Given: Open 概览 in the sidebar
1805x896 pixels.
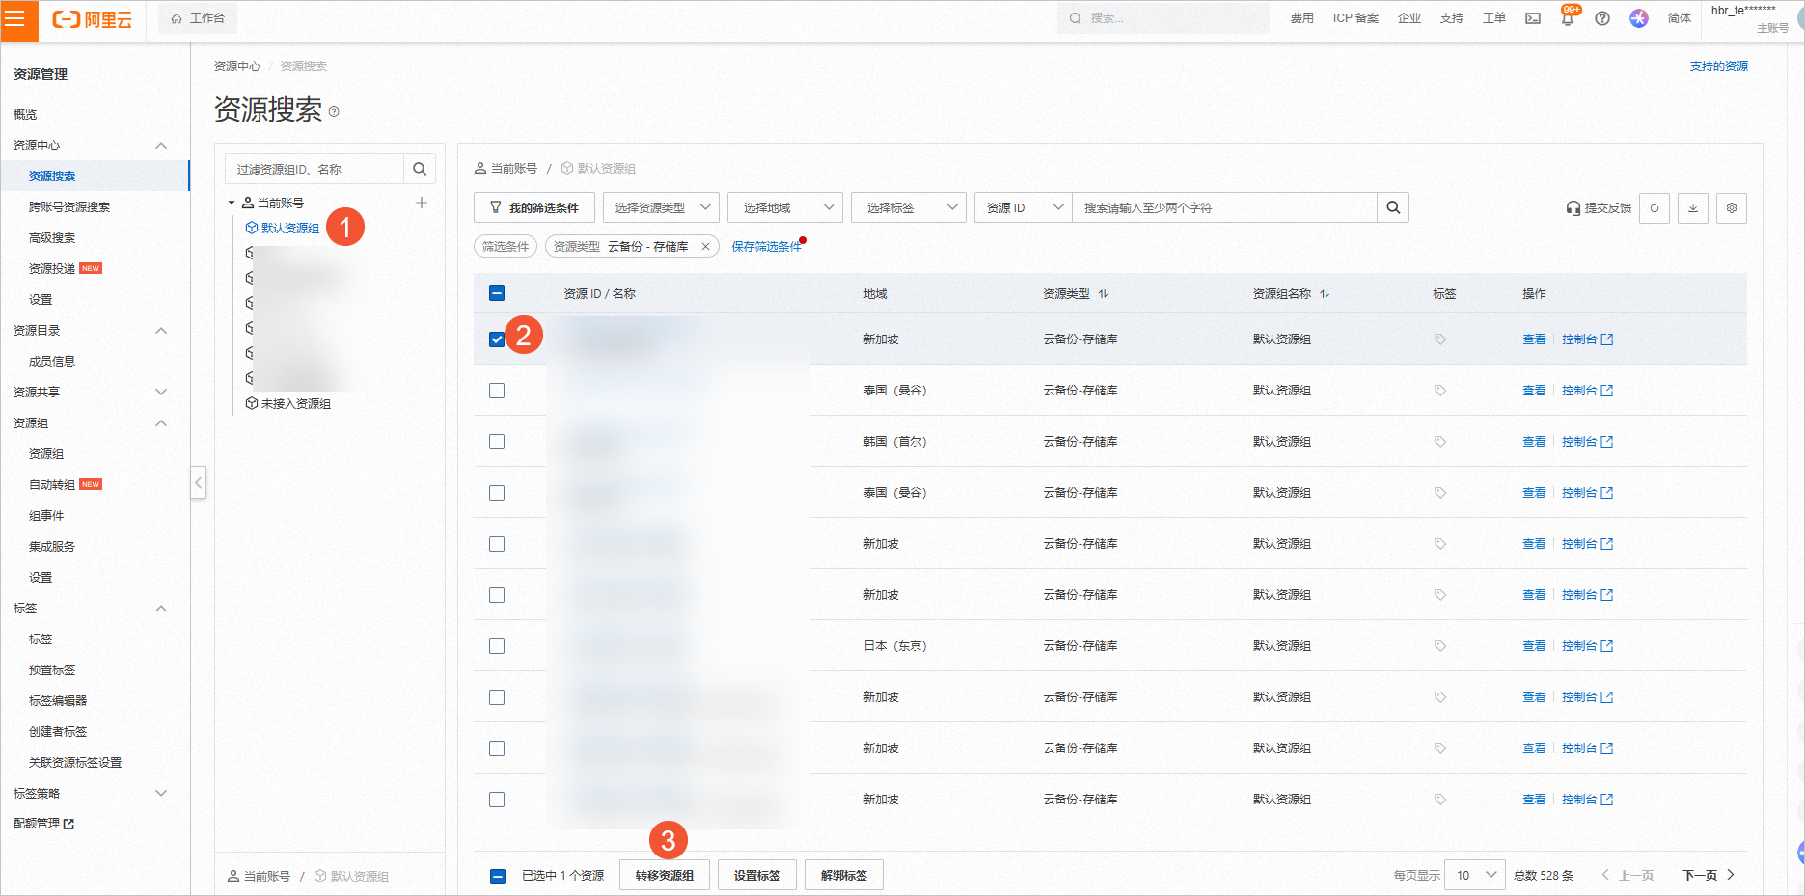Looking at the screenshot, I should coord(25,115).
